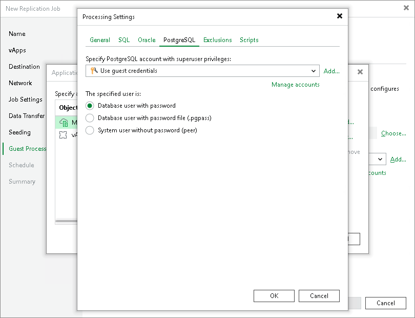
Task: Click horizontal scrollbar under object list
Action: [66, 221]
